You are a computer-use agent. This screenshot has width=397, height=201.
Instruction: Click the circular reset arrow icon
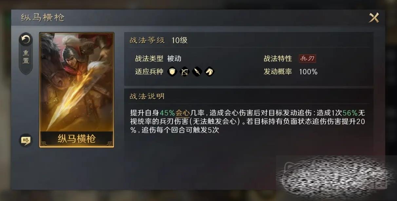[x=26, y=40]
